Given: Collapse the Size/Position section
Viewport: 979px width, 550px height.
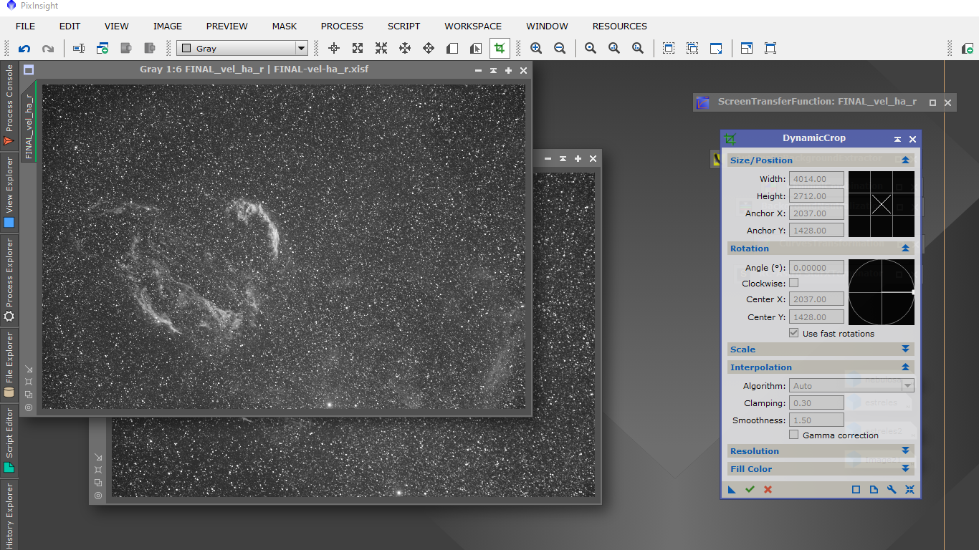Looking at the screenshot, I should 905,160.
